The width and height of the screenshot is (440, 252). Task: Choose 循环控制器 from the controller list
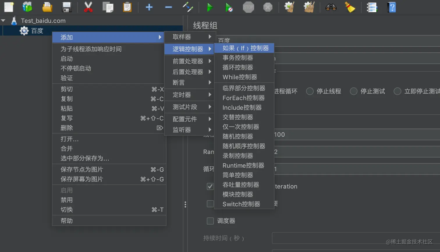pos(244,67)
